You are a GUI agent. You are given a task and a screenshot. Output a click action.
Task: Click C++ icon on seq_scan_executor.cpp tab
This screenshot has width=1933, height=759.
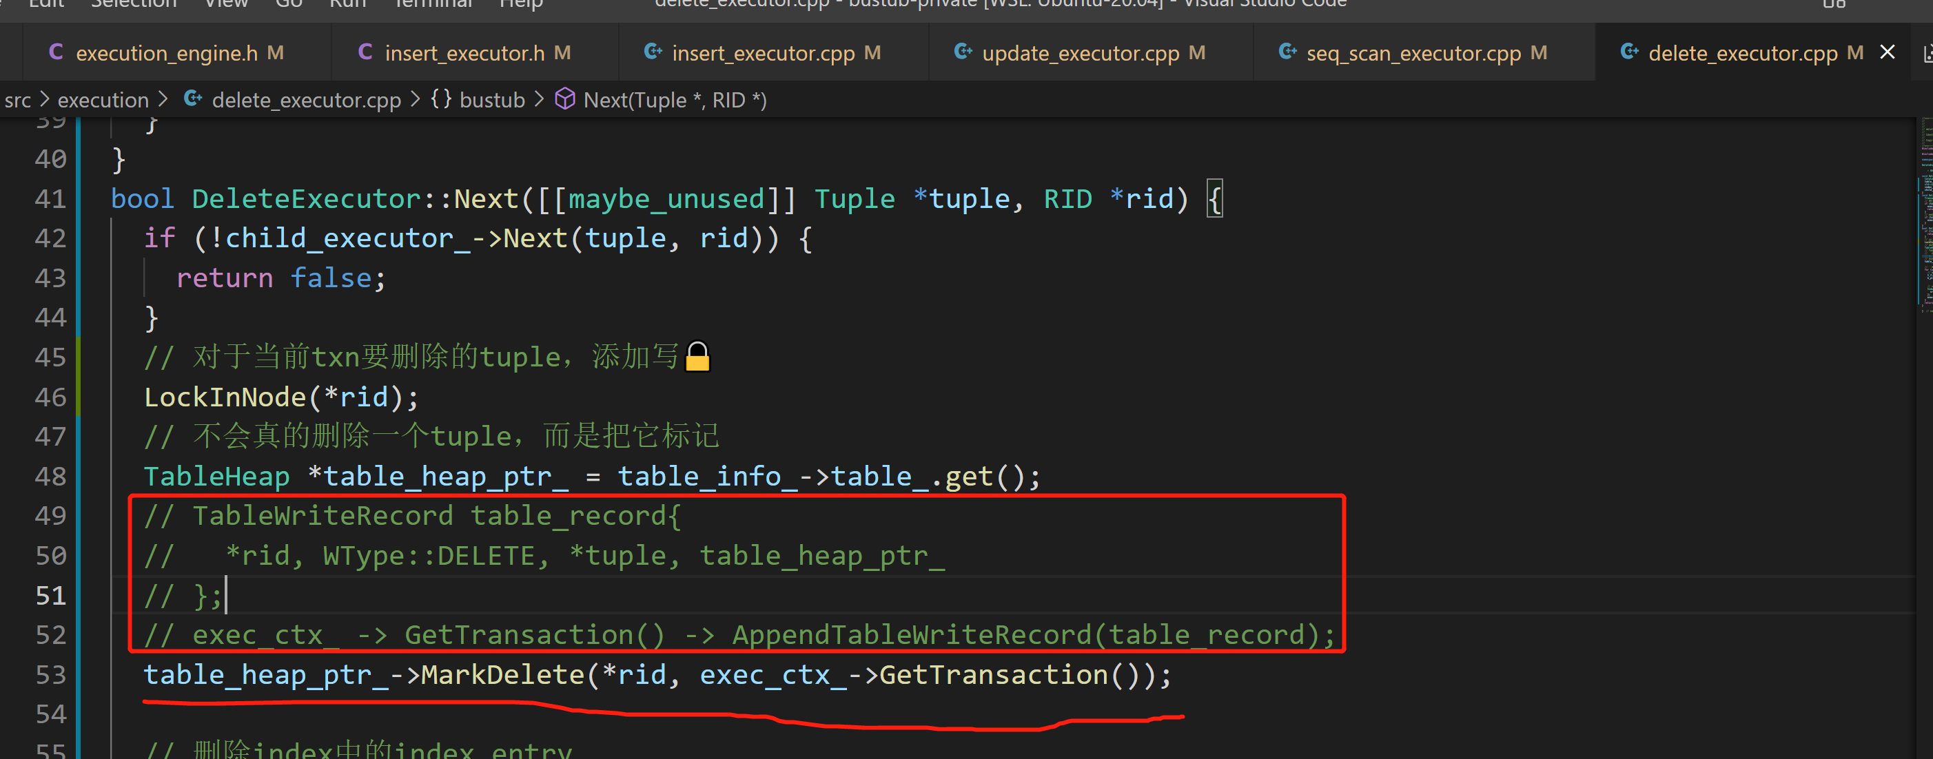pyautogui.click(x=1288, y=52)
